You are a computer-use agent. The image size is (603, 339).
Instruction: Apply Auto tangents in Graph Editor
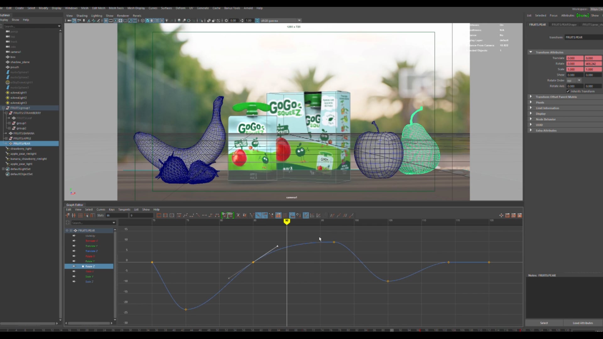pos(179,215)
